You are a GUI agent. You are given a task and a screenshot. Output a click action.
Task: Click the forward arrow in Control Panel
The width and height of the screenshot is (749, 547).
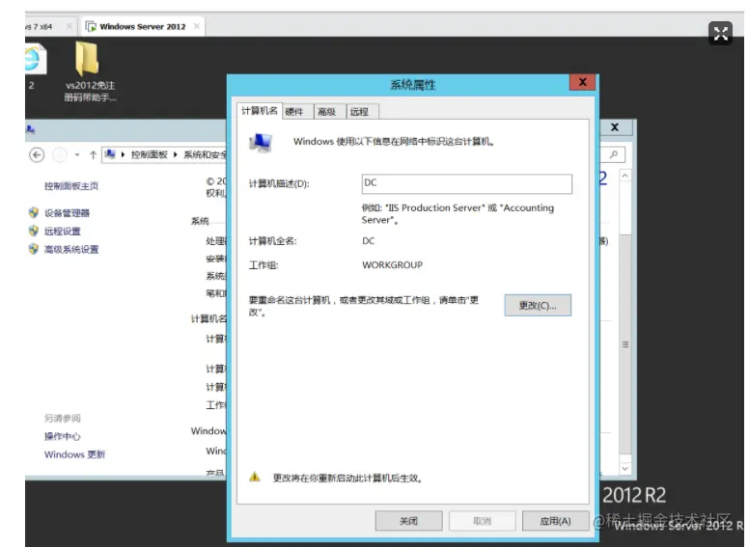point(59,154)
